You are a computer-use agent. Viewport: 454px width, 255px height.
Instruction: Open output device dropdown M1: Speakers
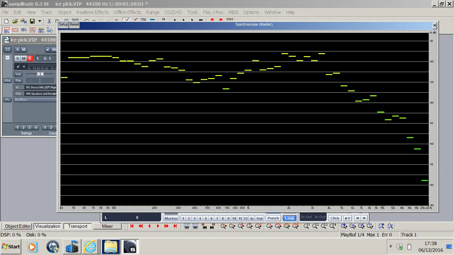click(41, 94)
